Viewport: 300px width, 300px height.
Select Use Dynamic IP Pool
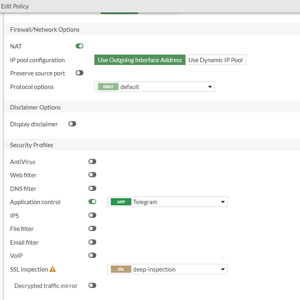coord(216,60)
